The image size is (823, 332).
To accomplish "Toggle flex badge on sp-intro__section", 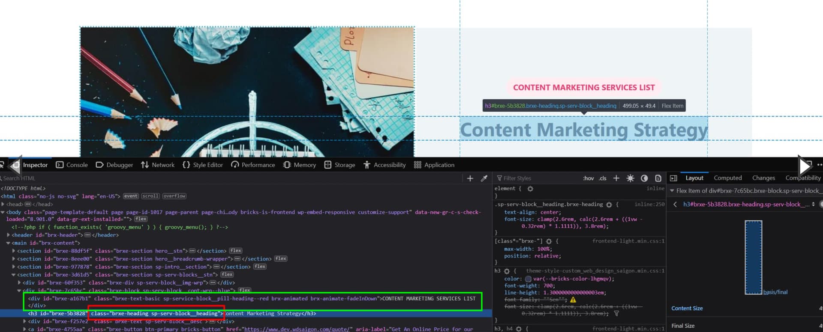I will (x=260, y=267).
